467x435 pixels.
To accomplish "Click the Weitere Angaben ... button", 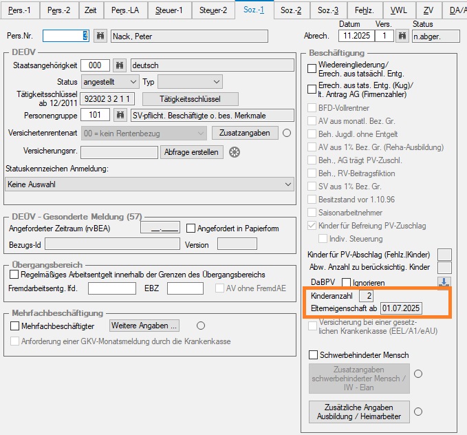I will tap(144, 326).
